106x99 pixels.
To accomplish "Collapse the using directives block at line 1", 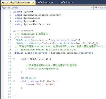I will tap(14, 12).
